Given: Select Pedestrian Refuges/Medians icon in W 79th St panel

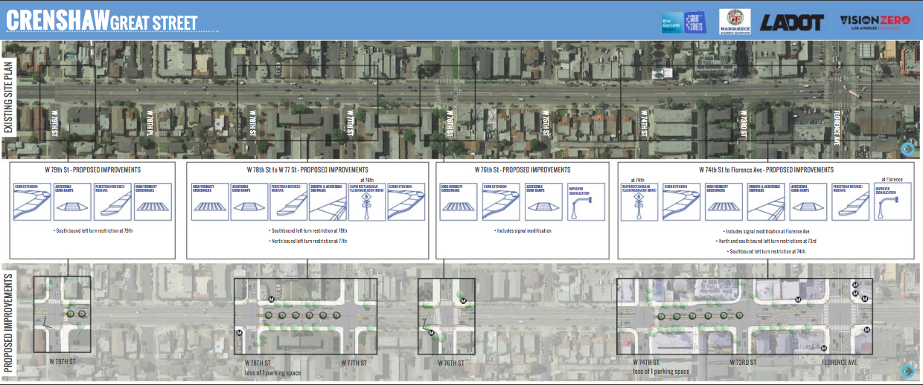Looking at the screenshot, I should pyautogui.click(x=112, y=202).
